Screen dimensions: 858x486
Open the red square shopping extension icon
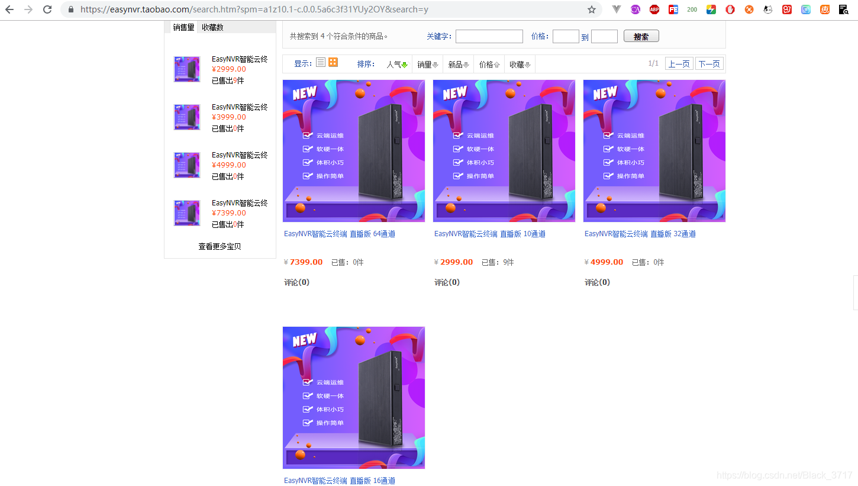(x=787, y=9)
